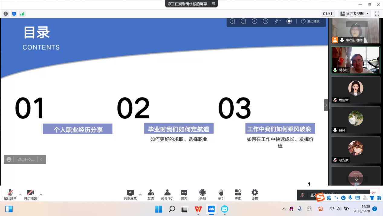Toggle 录制 recording
The height and width of the screenshot is (216, 383).
[x=203, y=194]
